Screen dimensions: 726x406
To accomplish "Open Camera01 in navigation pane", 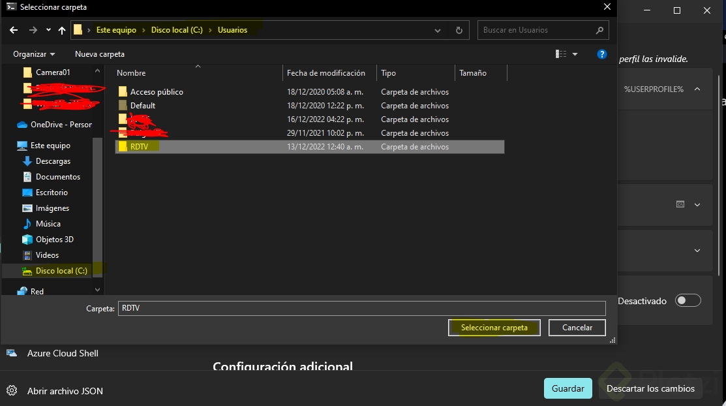I will (53, 72).
